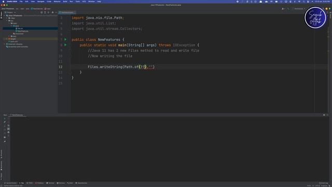Image resolution: width=332 pixels, height=187 pixels.
Task: Open the Window menu
Action: 91,2
